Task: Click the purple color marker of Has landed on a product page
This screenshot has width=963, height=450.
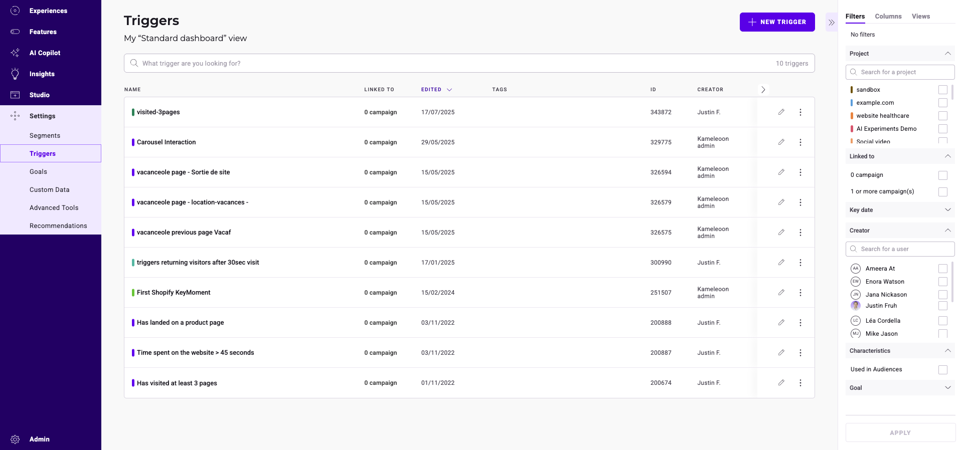Action: click(133, 323)
